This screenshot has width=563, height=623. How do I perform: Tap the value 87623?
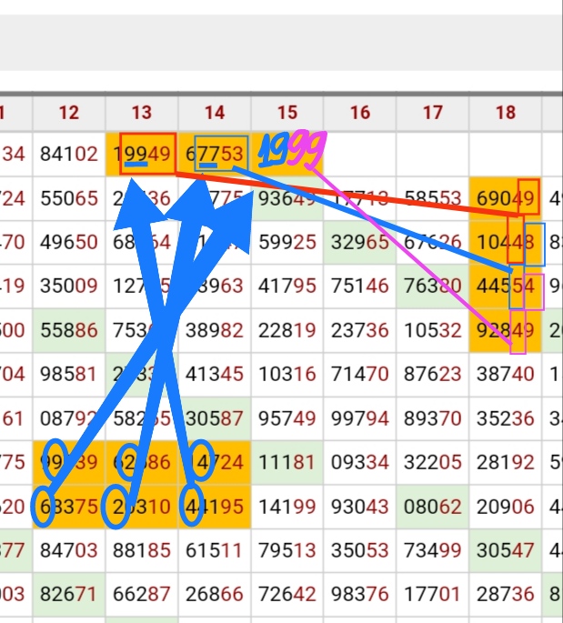(433, 375)
